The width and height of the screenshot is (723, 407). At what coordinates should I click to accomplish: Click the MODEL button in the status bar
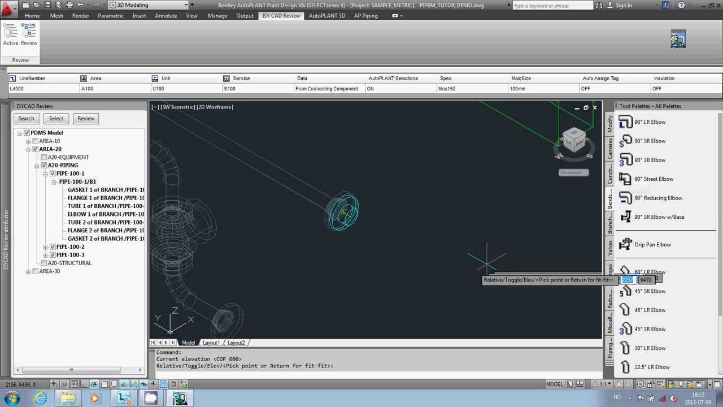coord(555,384)
